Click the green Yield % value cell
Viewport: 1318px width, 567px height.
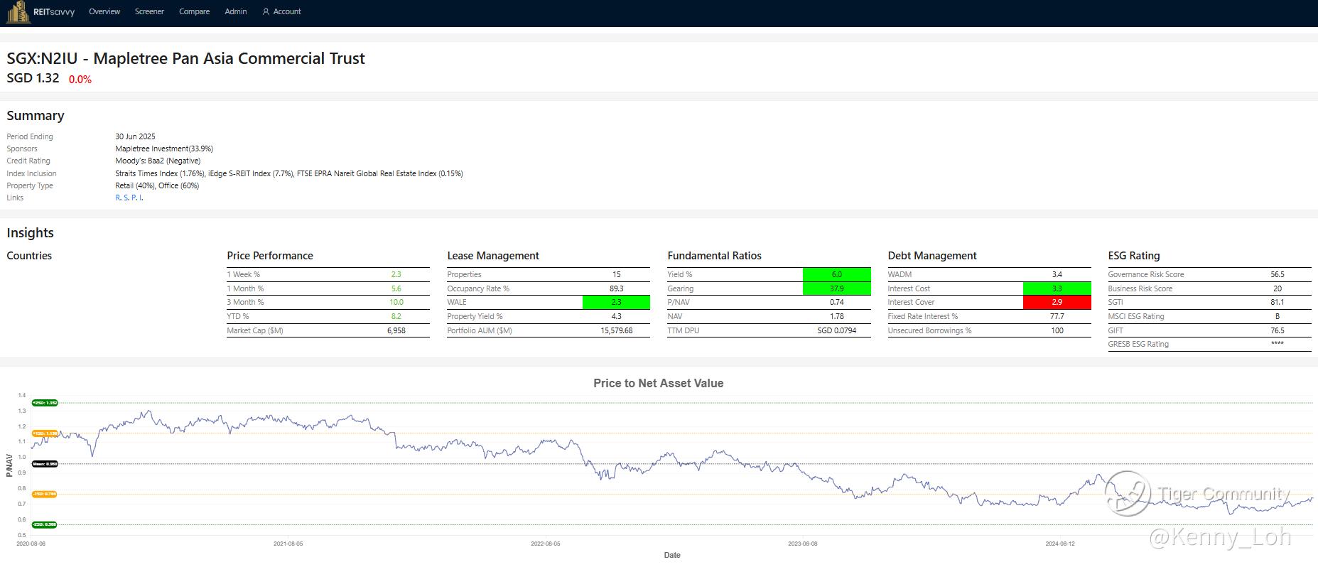pos(836,274)
